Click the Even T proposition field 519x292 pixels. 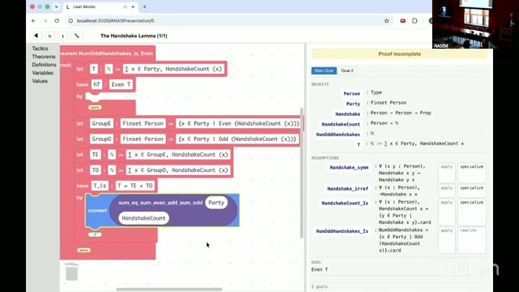click(x=121, y=84)
